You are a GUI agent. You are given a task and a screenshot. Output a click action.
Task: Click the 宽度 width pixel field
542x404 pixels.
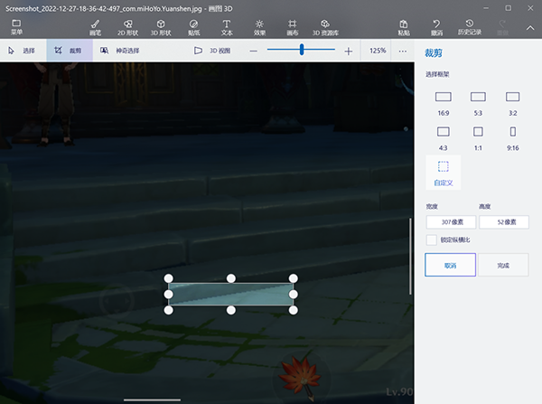click(x=451, y=221)
